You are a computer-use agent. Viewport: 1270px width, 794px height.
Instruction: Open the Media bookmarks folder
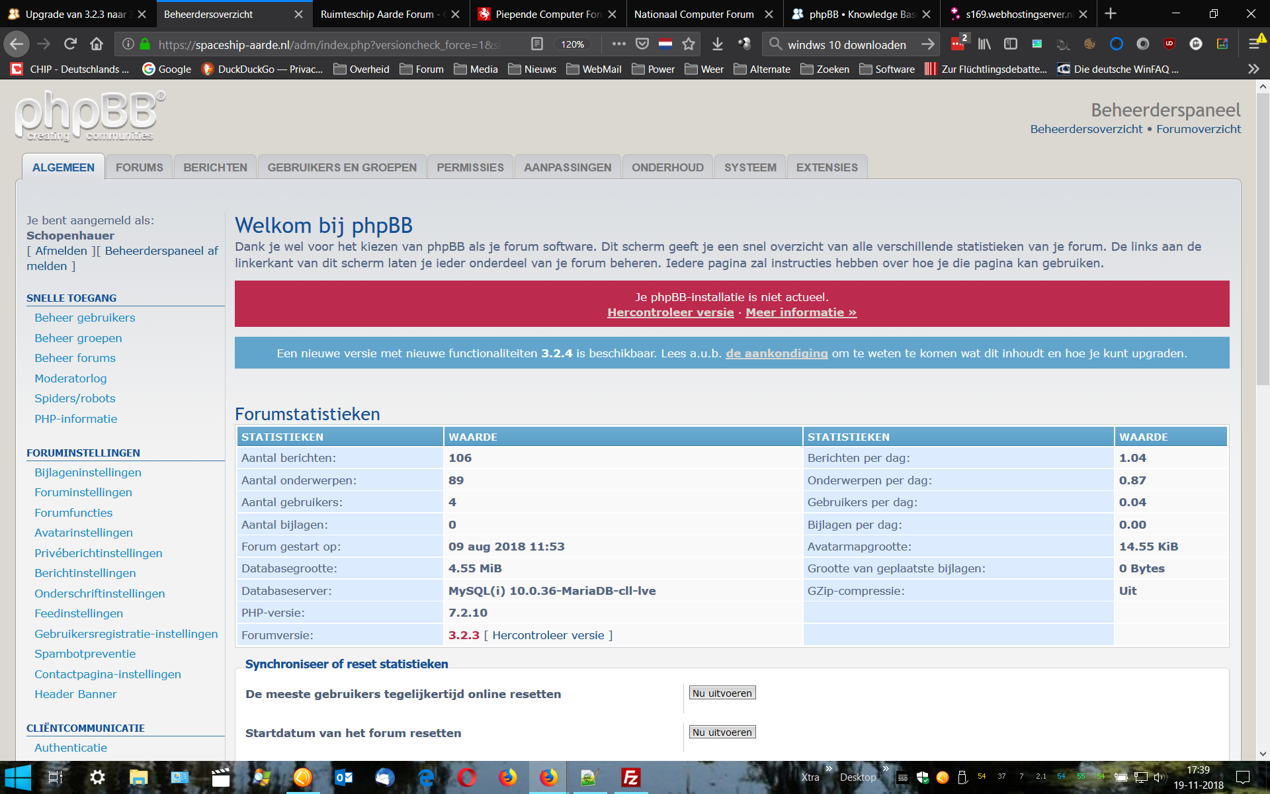point(476,69)
